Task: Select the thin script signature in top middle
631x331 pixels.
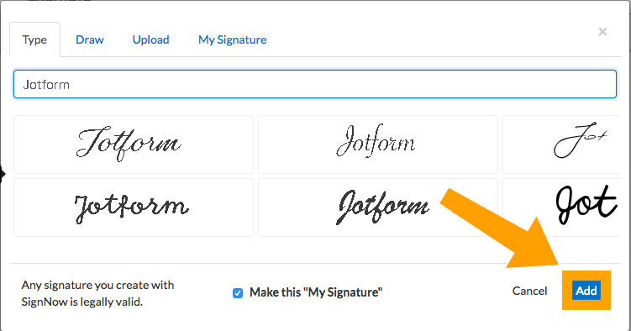Action: [378, 144]
